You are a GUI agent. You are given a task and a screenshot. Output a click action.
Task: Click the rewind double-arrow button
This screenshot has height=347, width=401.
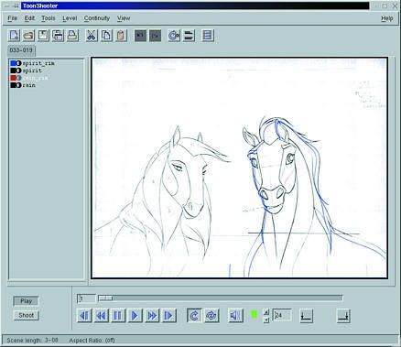(x=101, y=315)
